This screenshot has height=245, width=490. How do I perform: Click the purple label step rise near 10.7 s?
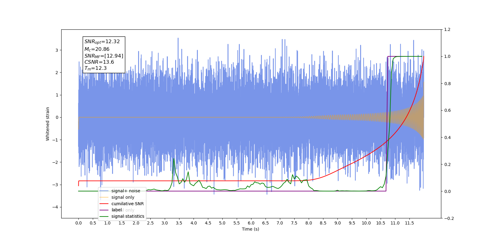[x=387, y=124]
